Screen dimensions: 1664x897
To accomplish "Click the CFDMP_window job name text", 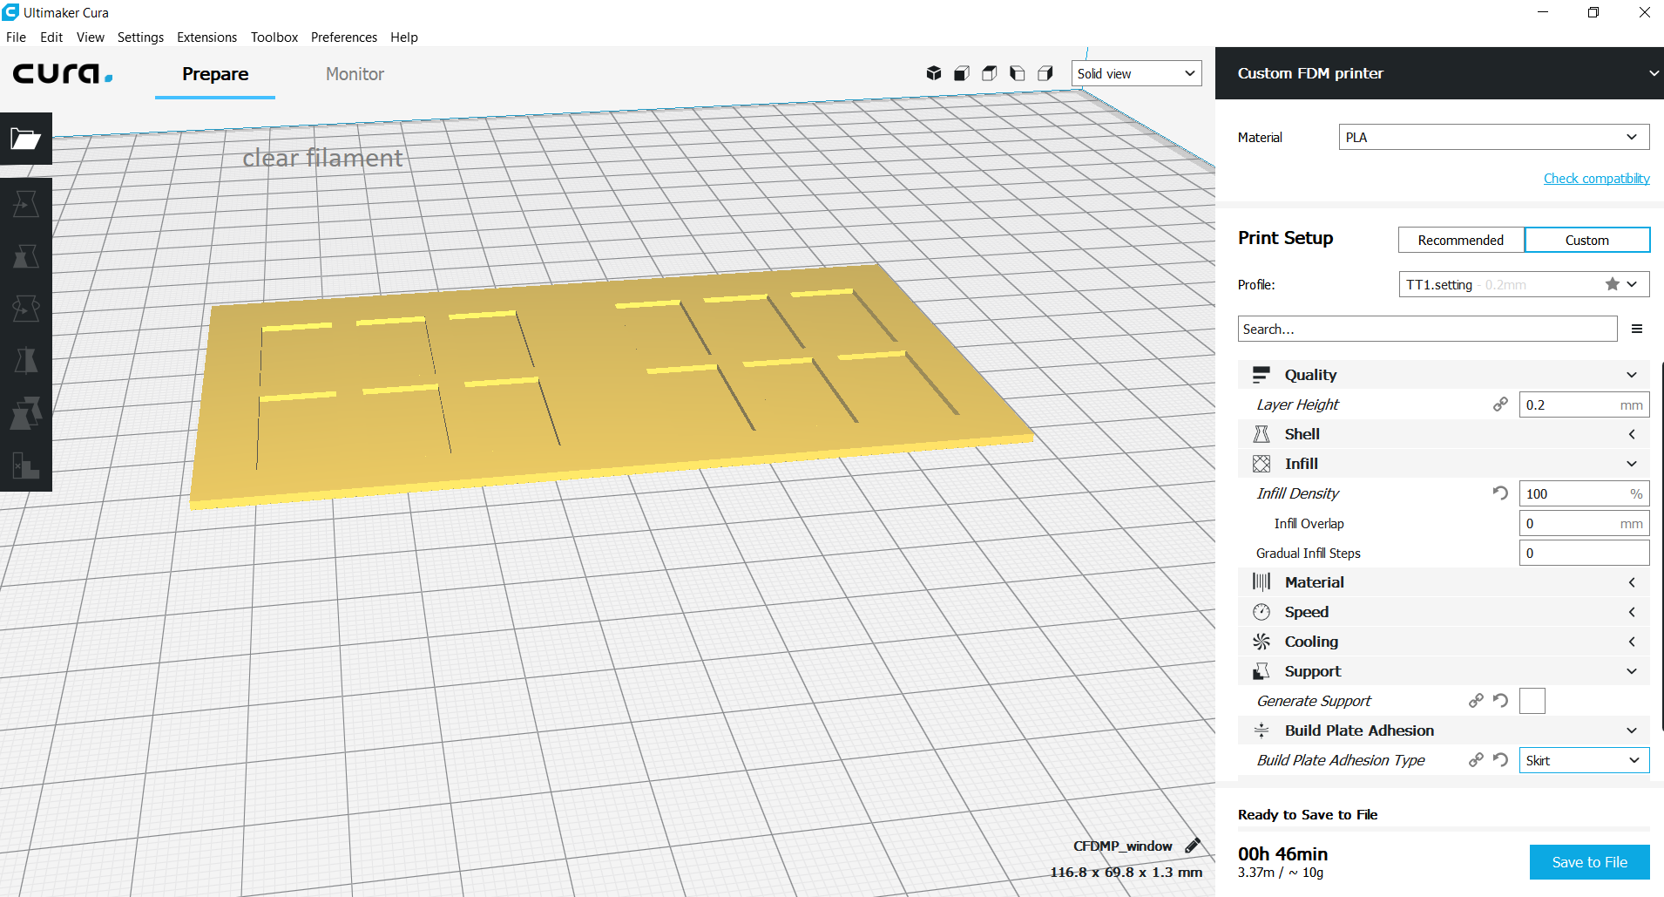I will tap(1123, 846).
